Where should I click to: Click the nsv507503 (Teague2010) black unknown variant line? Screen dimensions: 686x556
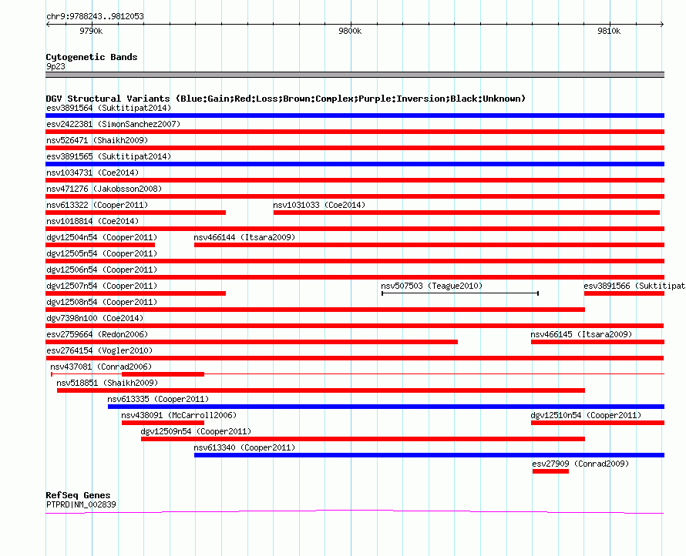pos(460,293)
